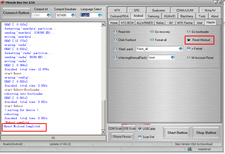Image resolution: width=225 pixels, height=154 pixels.
Task: Switch to the MTK tab
Action: pyautogui.click(x=117, y=10)
